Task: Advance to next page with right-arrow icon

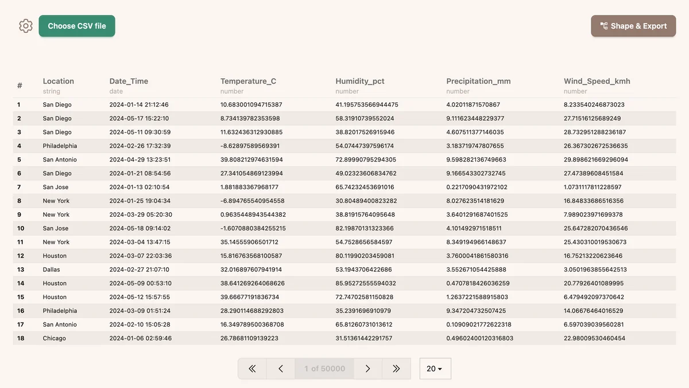Action: (x=367, y=368)
